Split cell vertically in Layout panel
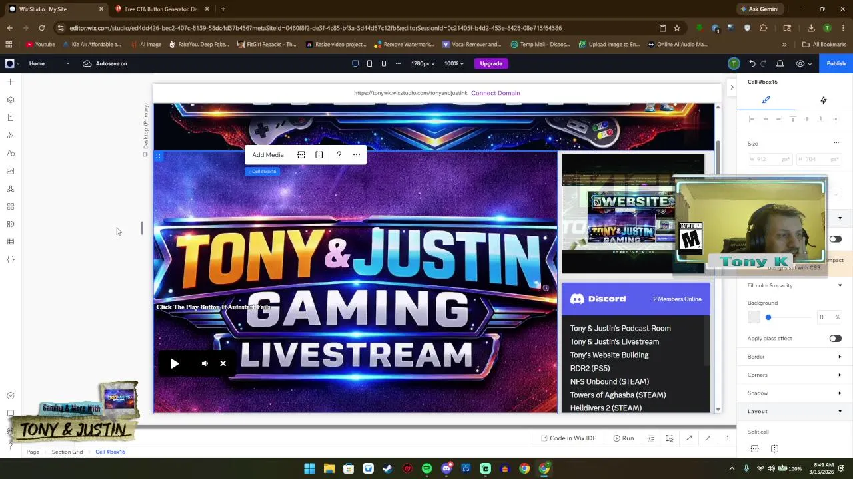 point(774,449)
